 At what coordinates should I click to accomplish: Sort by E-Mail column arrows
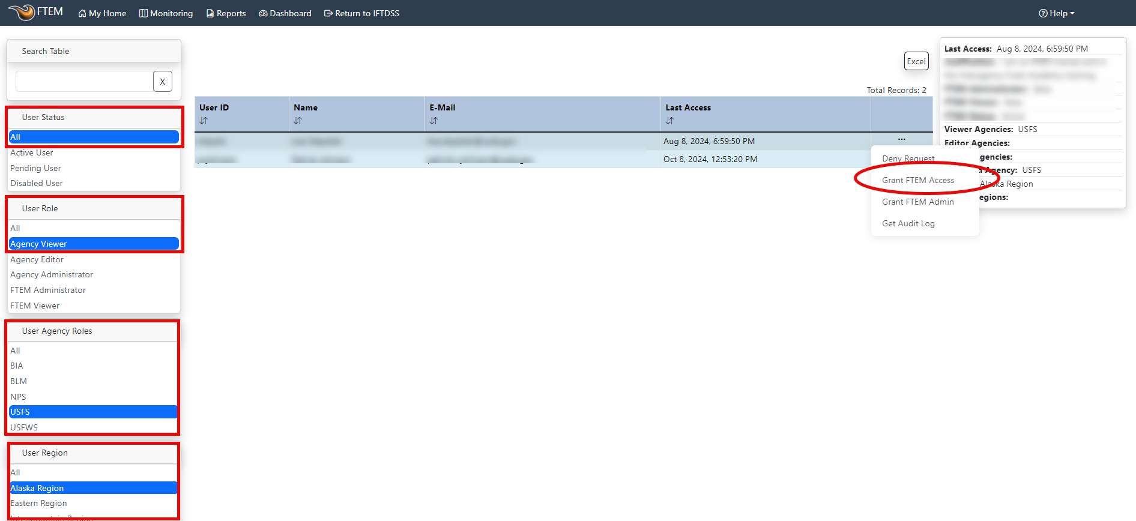pos(434,121)
